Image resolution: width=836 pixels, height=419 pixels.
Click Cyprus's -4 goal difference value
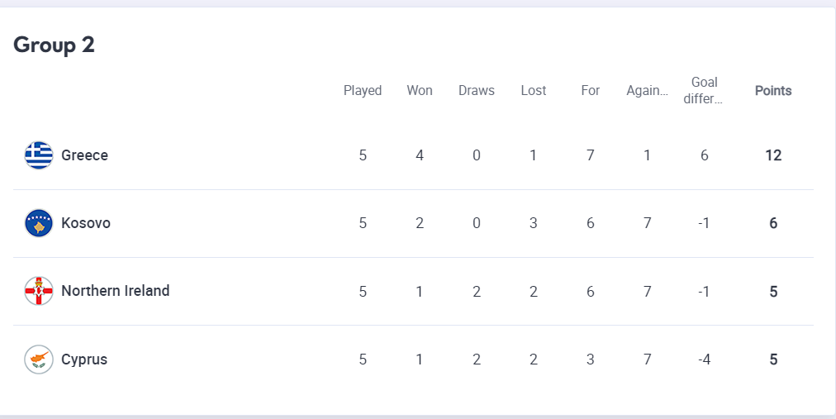[x=705, y=359]
